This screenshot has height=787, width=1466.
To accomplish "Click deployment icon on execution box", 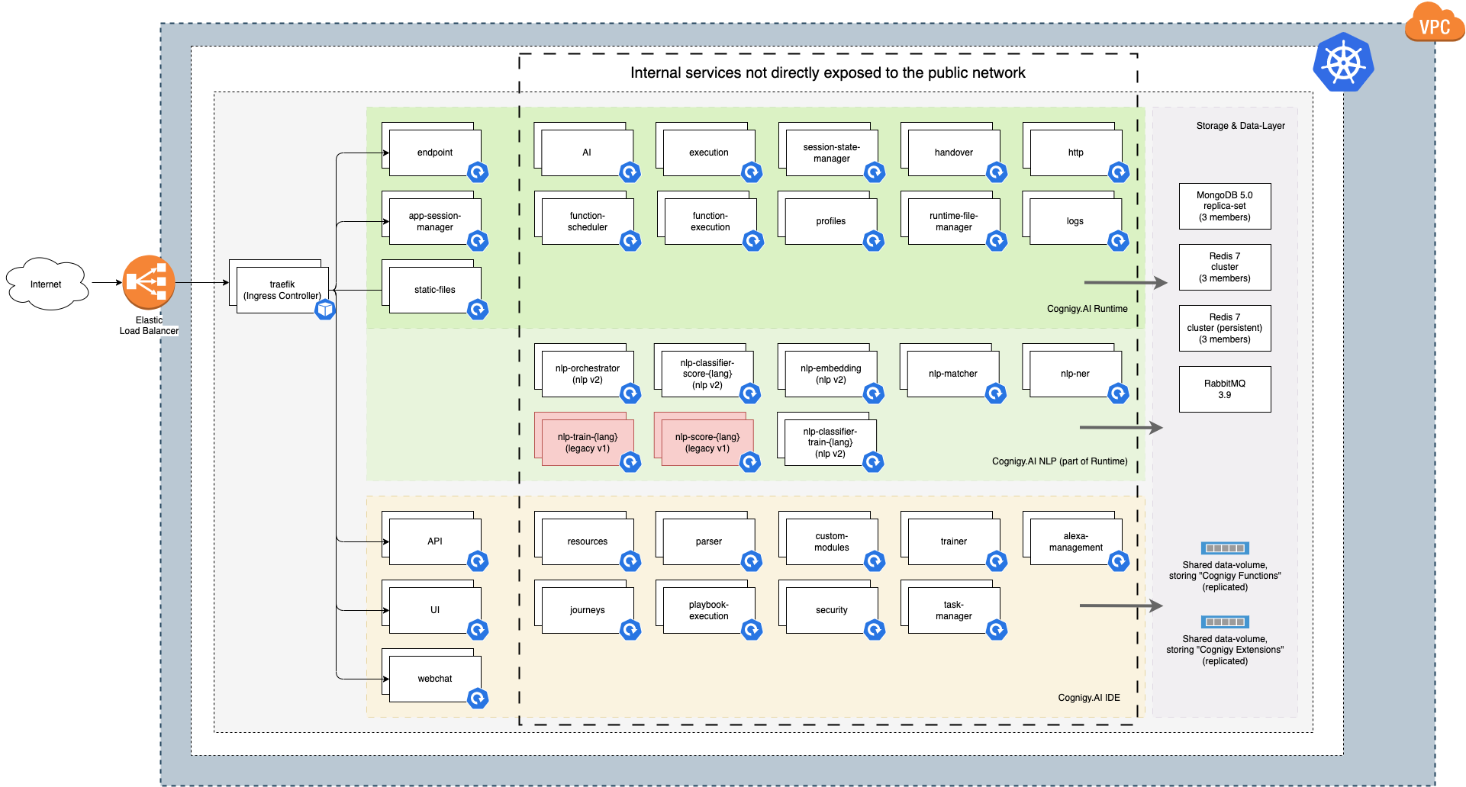I will click(752, 172).
